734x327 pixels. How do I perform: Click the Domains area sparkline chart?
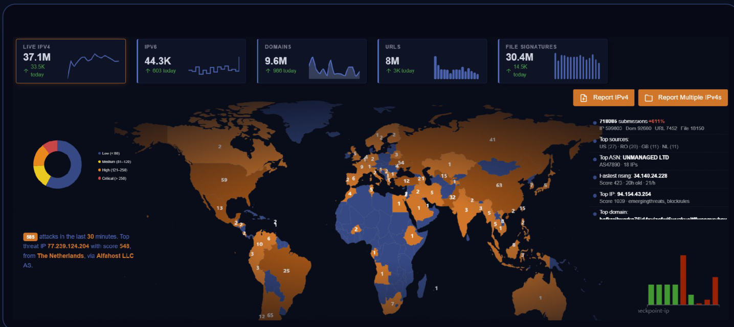(334, 67)
